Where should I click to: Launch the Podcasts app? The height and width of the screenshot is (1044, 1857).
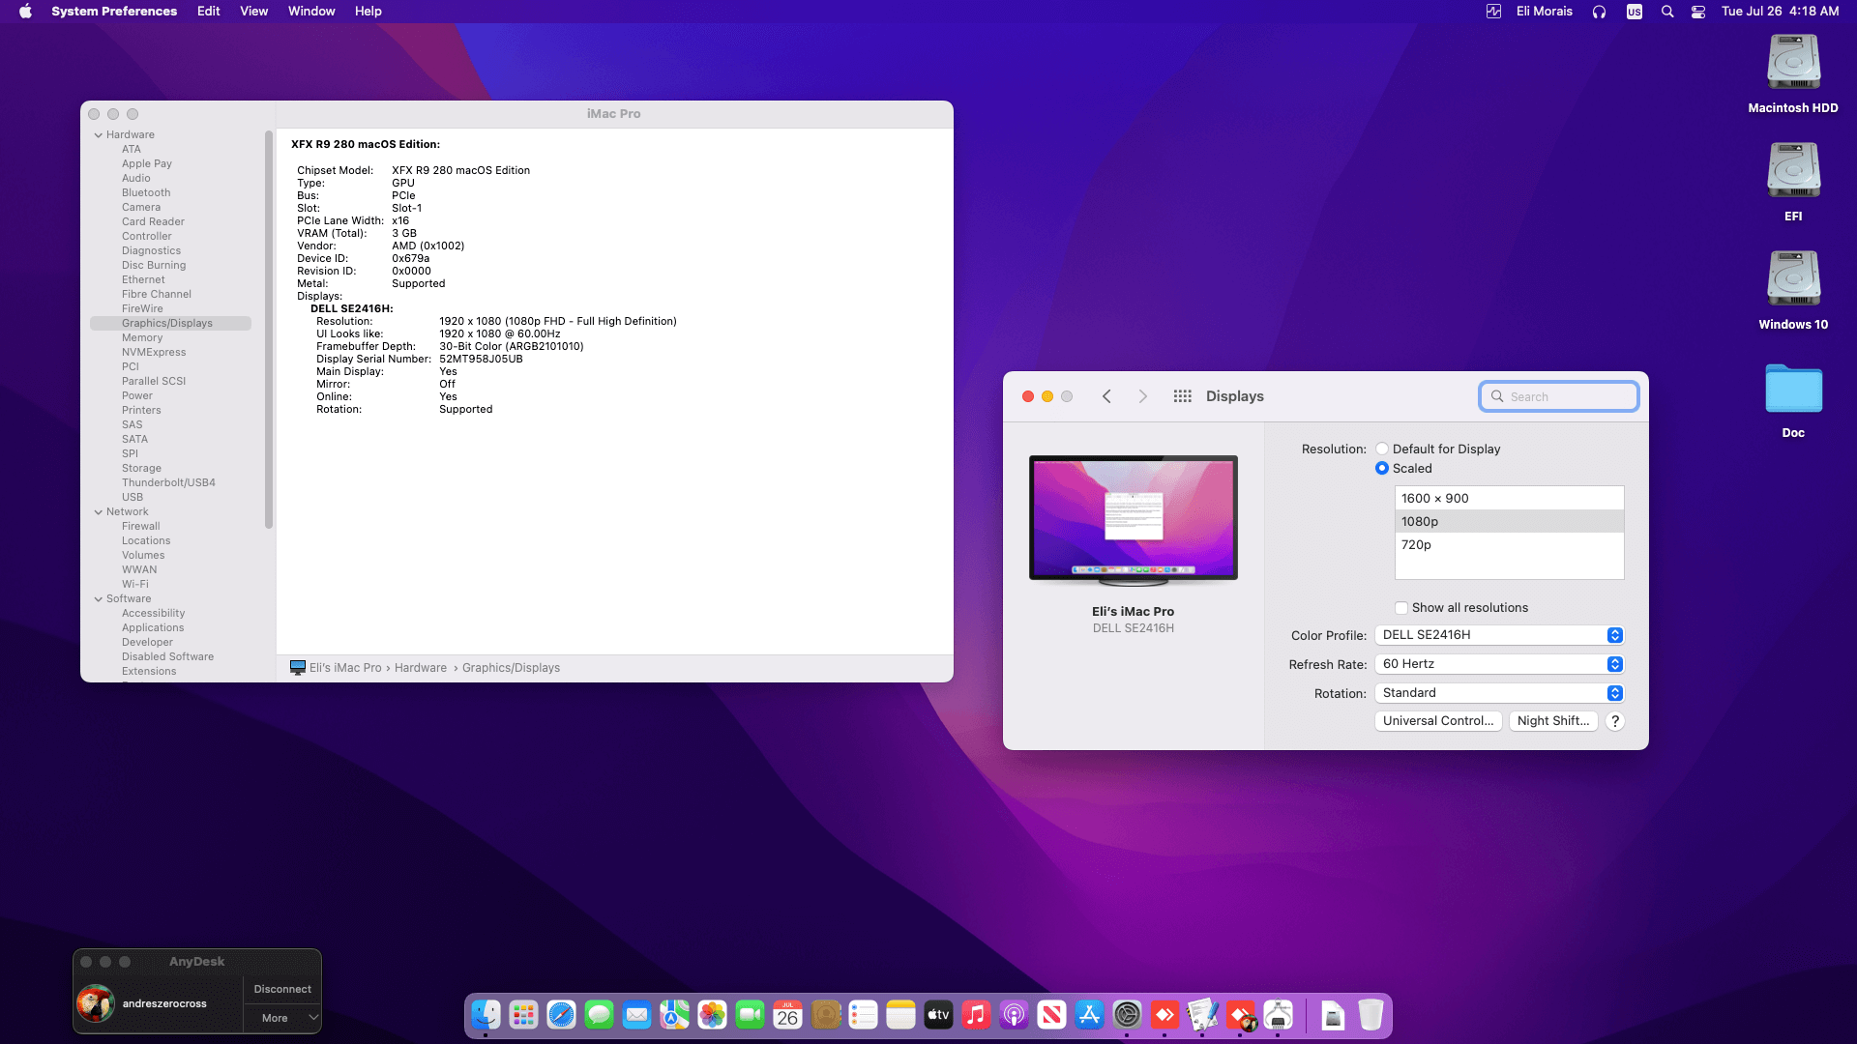coord(1013,1015)
